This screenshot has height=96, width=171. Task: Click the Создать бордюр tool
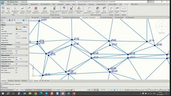click(22, 10)
